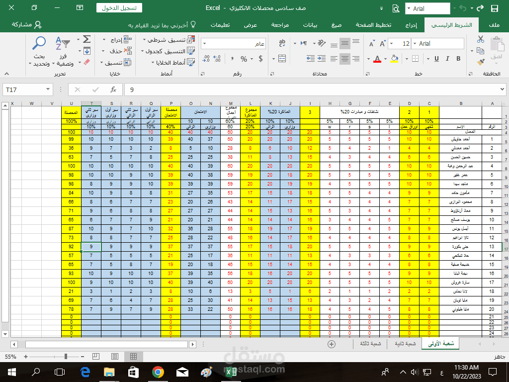Viewport: 509px width, 382px height.
Task: Click the Copy icon in clipboard group
Action: (x=481, y=51)
